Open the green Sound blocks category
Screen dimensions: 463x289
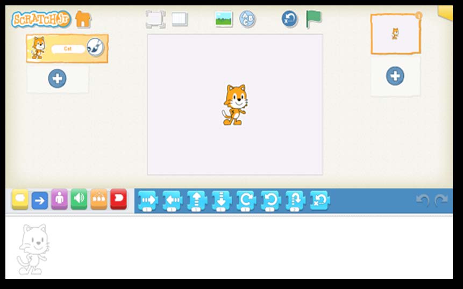pos(79,199)
